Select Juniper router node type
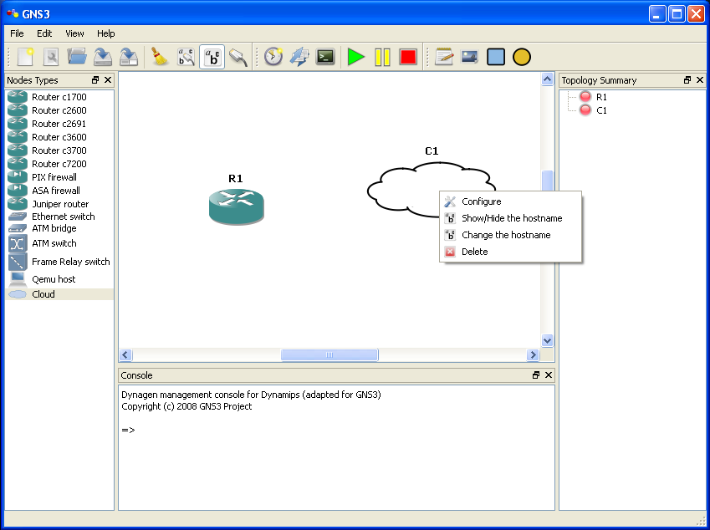Viewport: 710px width, 530px height. 59,204
